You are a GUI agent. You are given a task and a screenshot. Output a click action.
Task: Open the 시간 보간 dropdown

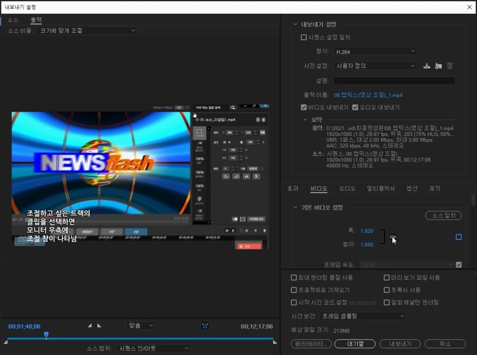coord(362,316)
